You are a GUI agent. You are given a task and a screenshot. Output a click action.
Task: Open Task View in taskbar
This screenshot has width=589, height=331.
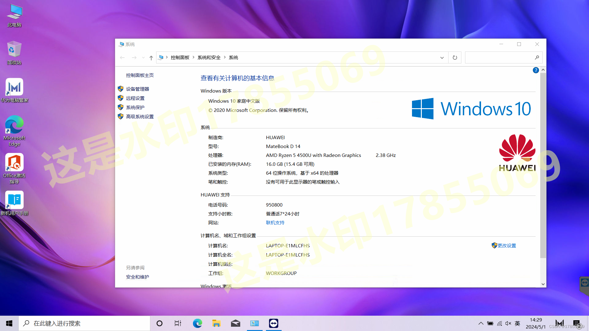178,323
